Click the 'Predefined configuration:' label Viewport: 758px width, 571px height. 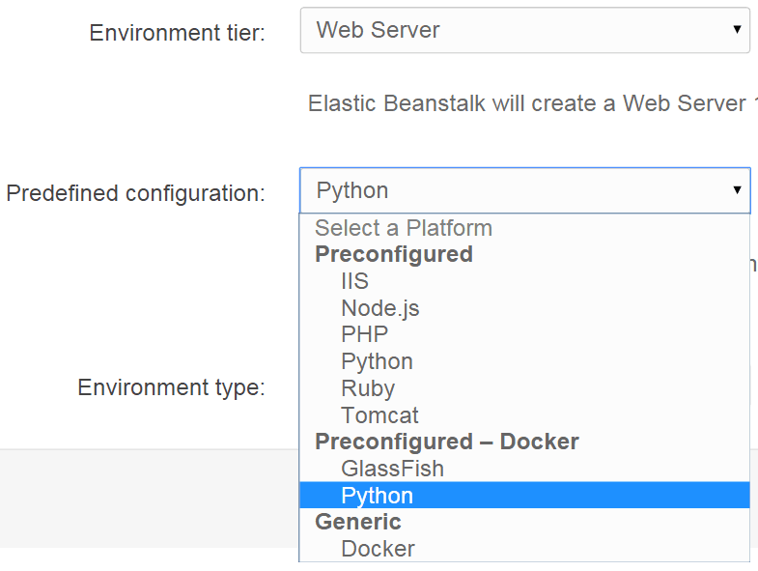[135, 193]
